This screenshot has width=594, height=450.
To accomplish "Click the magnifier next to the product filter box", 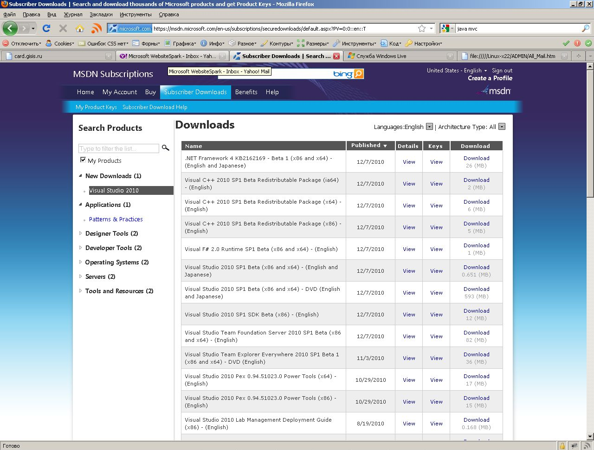I will [165, 148].
